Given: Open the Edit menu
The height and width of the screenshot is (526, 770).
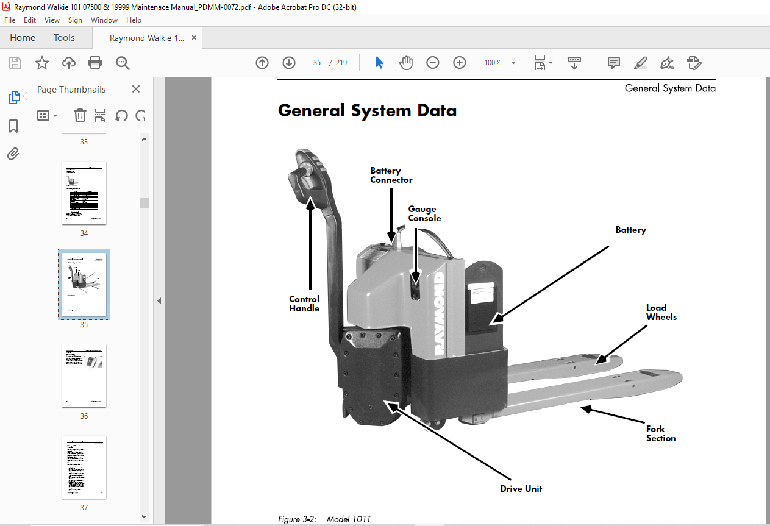Looking at the screenshot, I should tap(30, 20).
